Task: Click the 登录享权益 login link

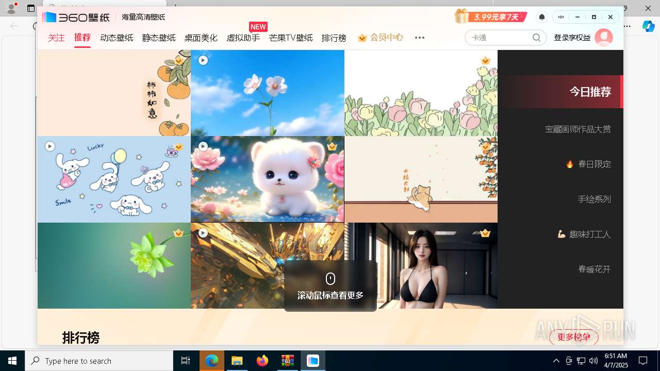Action: click(572, 38)
